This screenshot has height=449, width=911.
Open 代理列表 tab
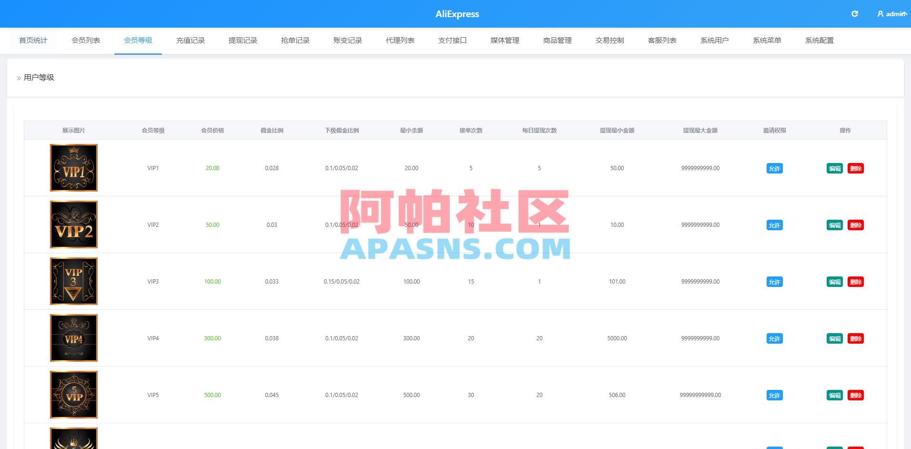[x=400, y=41]
